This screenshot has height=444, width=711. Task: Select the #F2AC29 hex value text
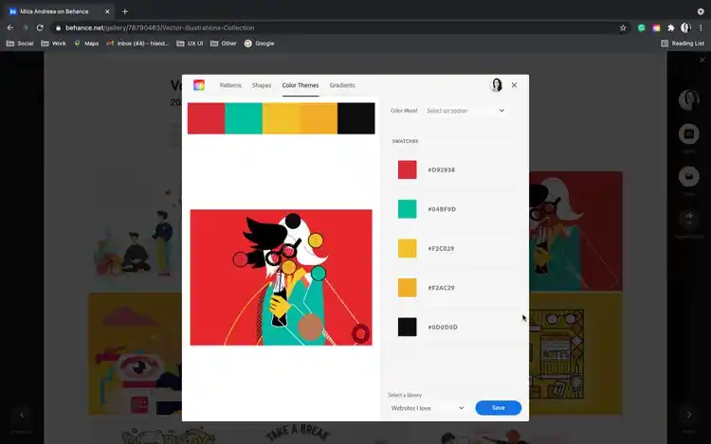[441, 288]
